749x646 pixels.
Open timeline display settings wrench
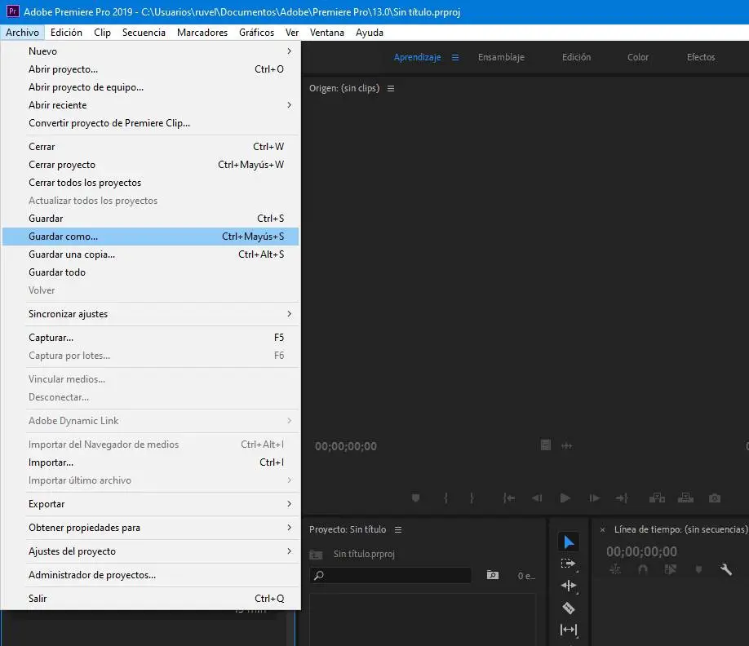725,569
